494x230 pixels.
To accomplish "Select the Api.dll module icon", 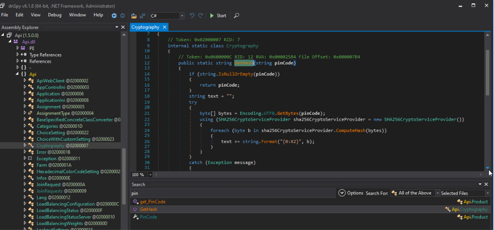I will pyautogui.click(x=16, y=42).
